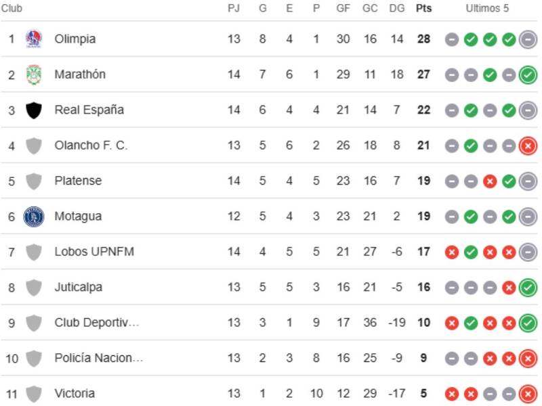Select the Victoria team shield icon
Image resolution: width=542 pixels, height=406 pixels.
tap(33, 392)
